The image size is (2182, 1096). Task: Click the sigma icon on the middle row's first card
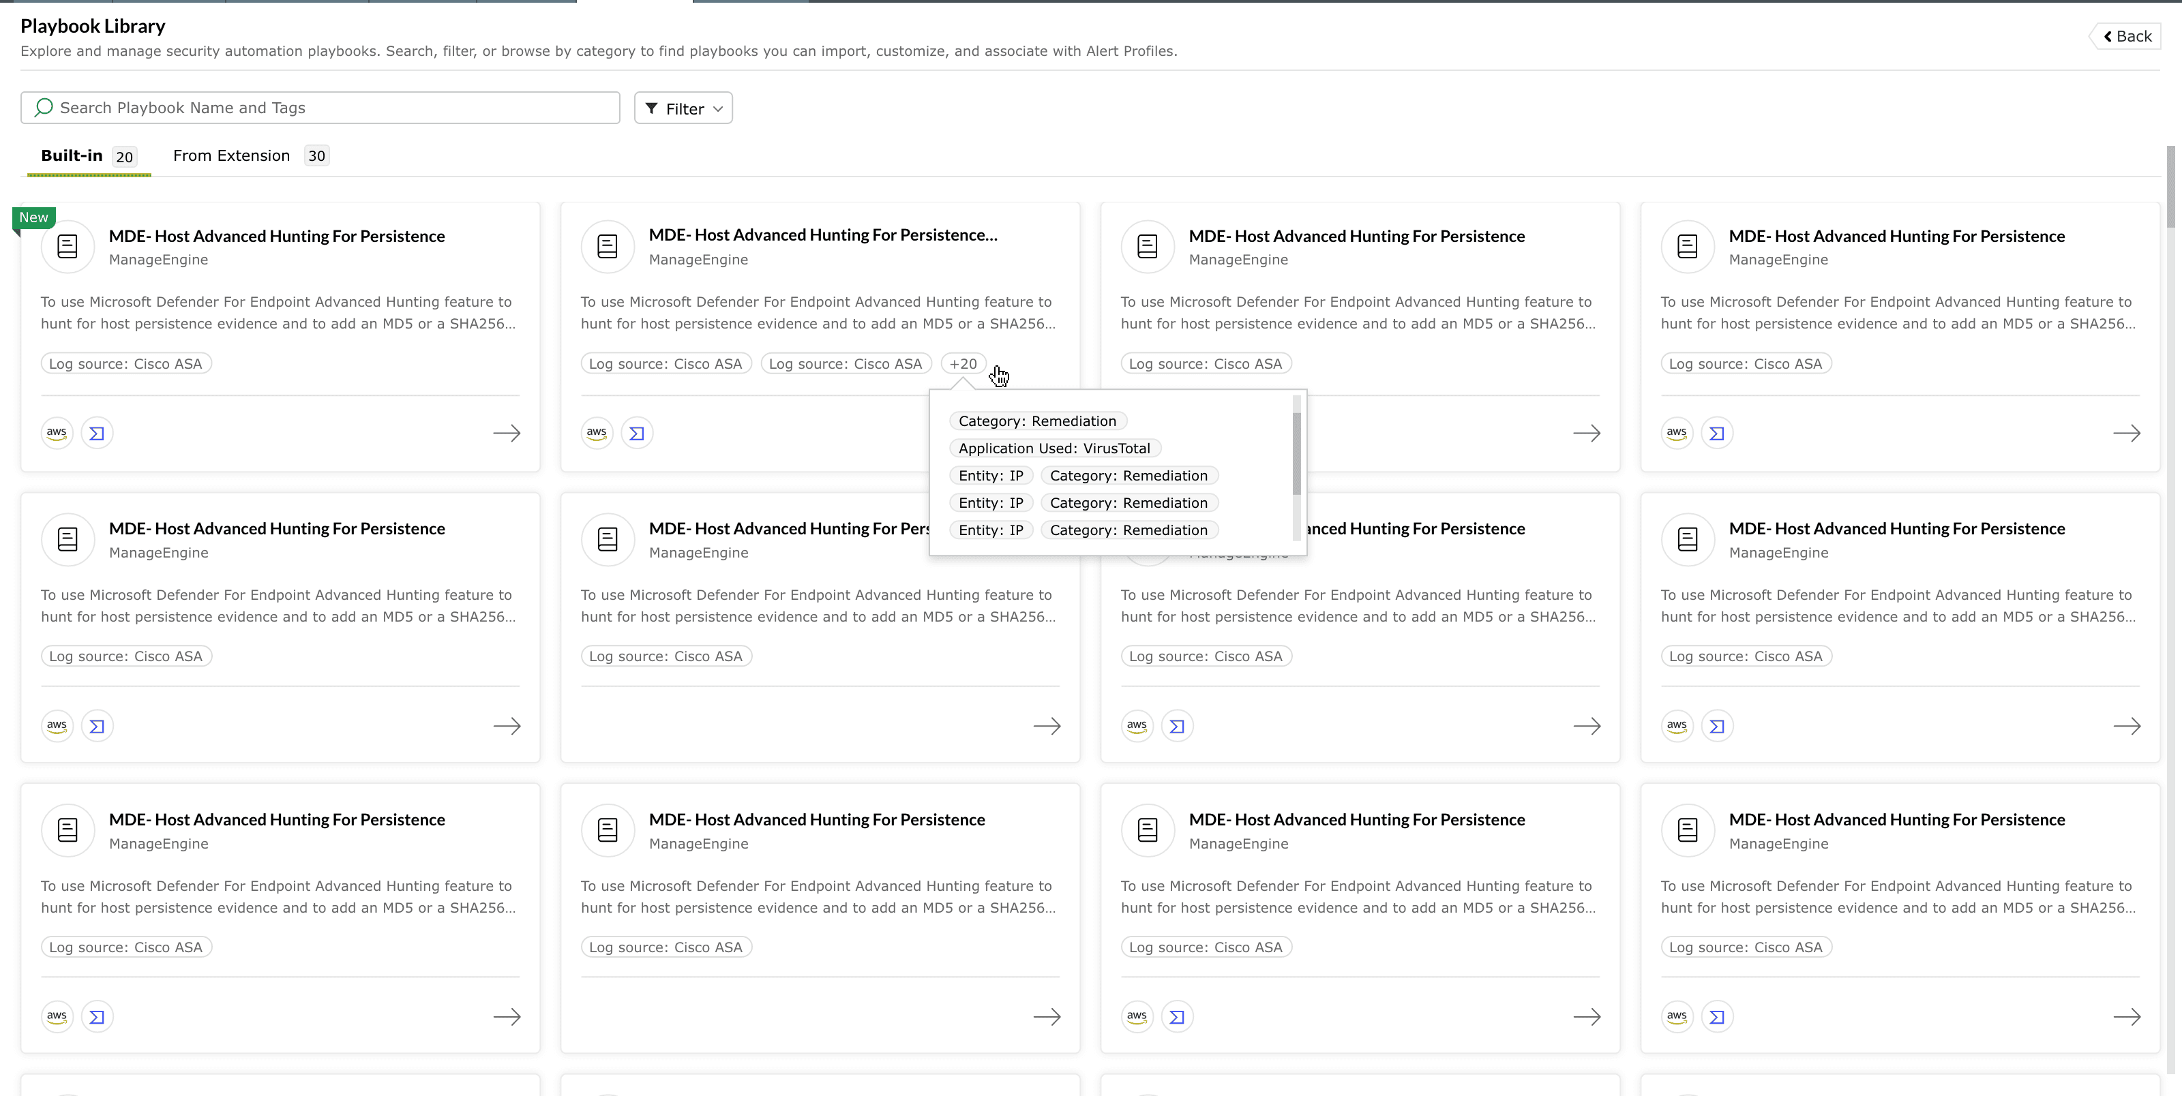pos(97,726)
